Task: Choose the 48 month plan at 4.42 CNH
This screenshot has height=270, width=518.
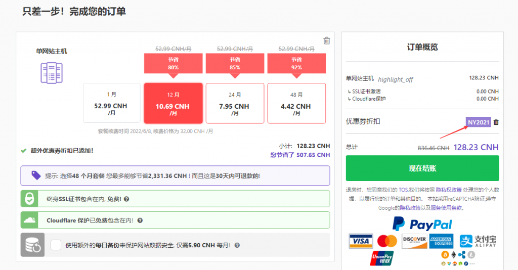Action: pyautogui.click(x=296, y=103)
